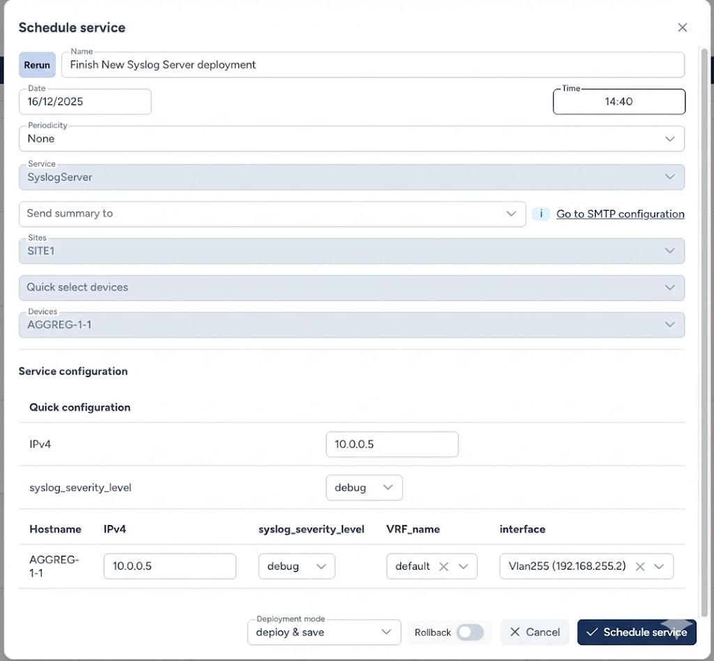Click the Name input field

click(x=373, y=65)
